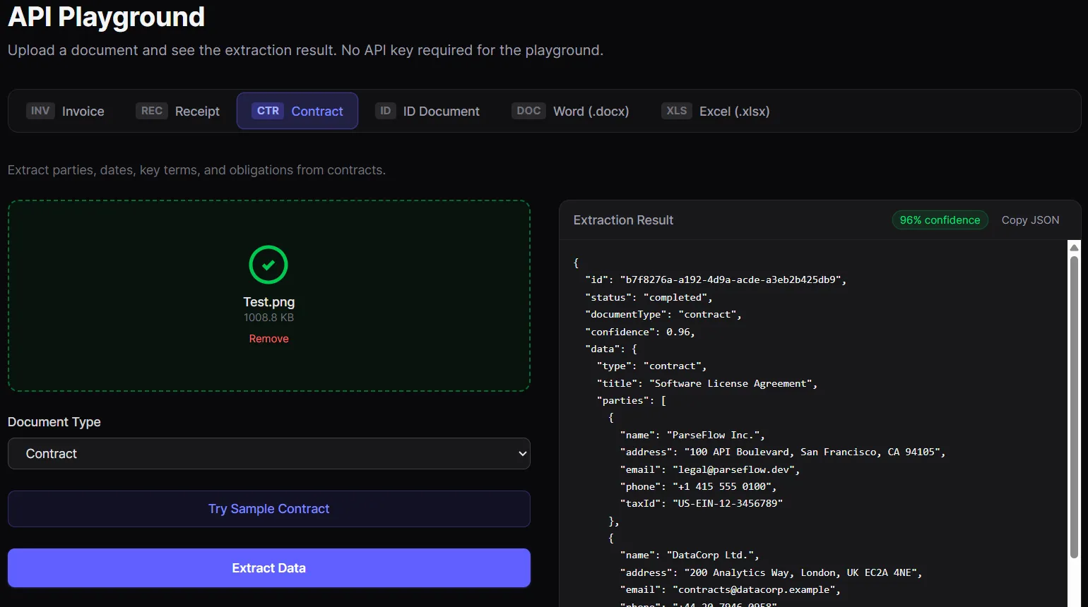Click the "documentType": "contract" line
Image resolution: width=1088 pixels, height=607 pixels.
(x=663, y=315)
